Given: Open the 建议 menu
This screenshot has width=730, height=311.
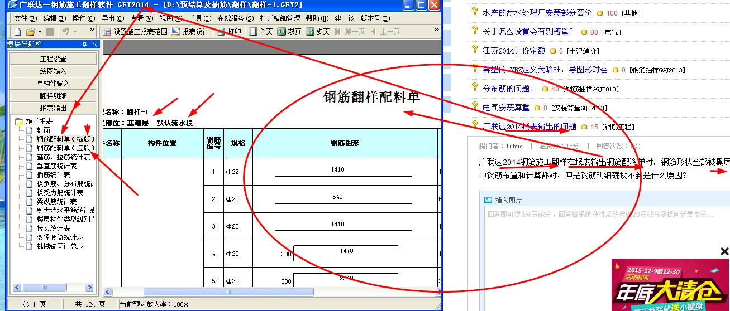Looking at the screenshot, I should (345, 18).
